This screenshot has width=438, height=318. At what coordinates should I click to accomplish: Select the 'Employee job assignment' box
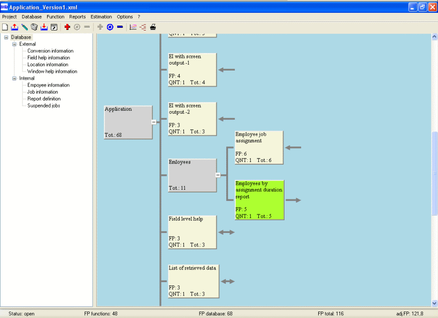(259, 148)
